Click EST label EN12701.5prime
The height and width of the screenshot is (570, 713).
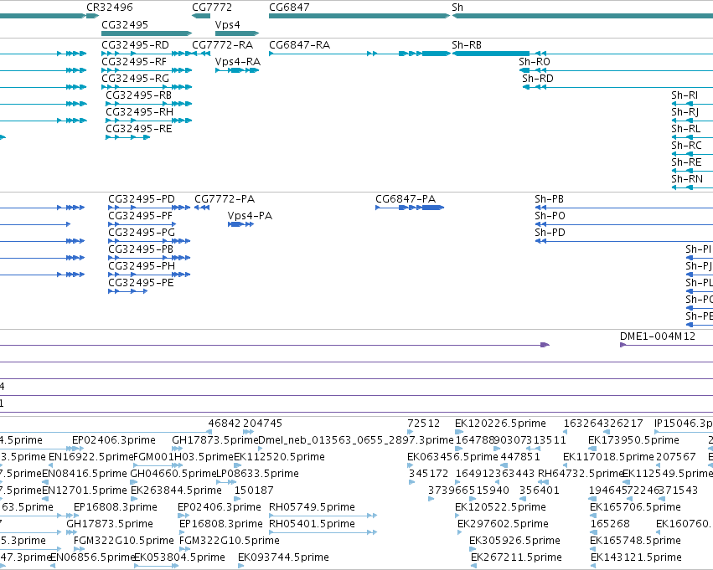85,490
